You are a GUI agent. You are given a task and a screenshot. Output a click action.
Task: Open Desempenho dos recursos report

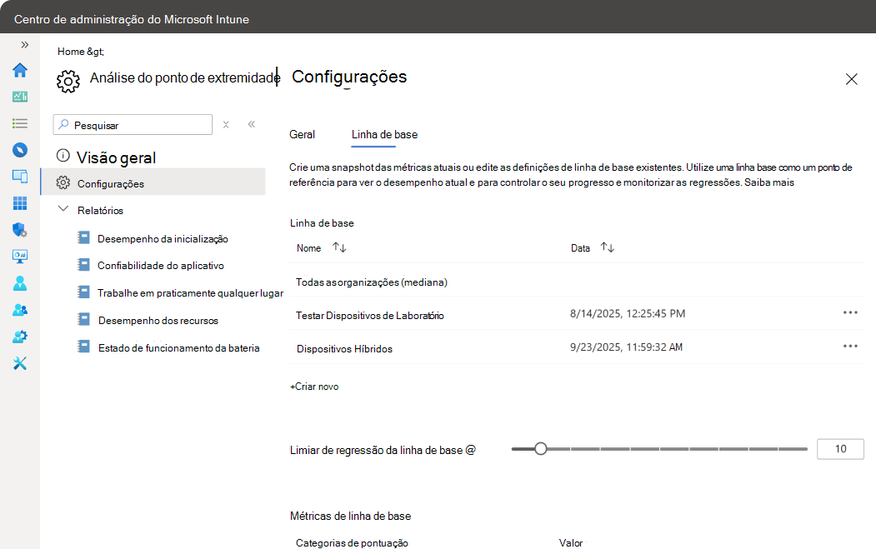point(158,321)
